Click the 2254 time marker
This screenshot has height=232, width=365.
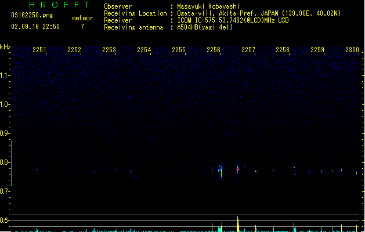coord(144,50)
